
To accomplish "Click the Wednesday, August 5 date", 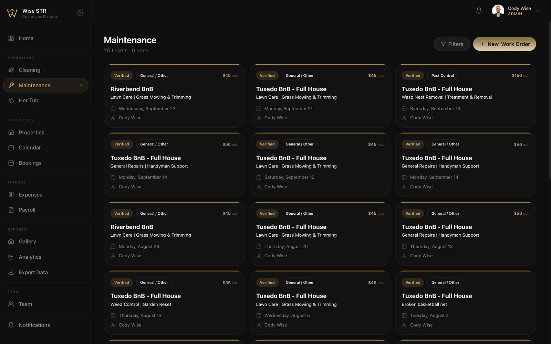I will [287, 315].
